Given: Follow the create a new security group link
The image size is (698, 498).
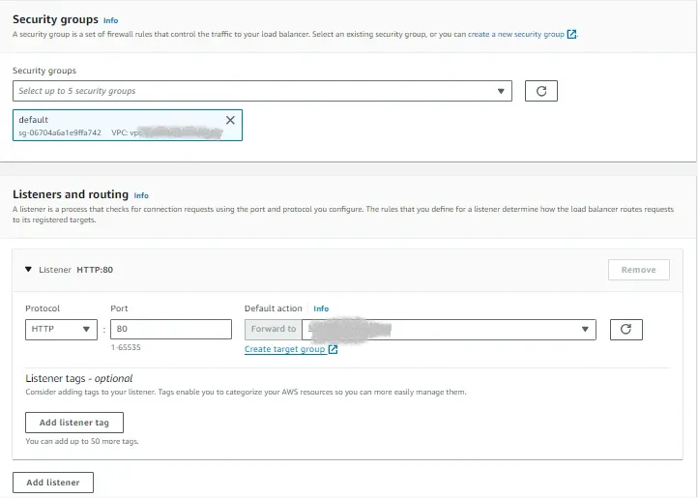Looking at the screenshot, I should coord(516,34).
